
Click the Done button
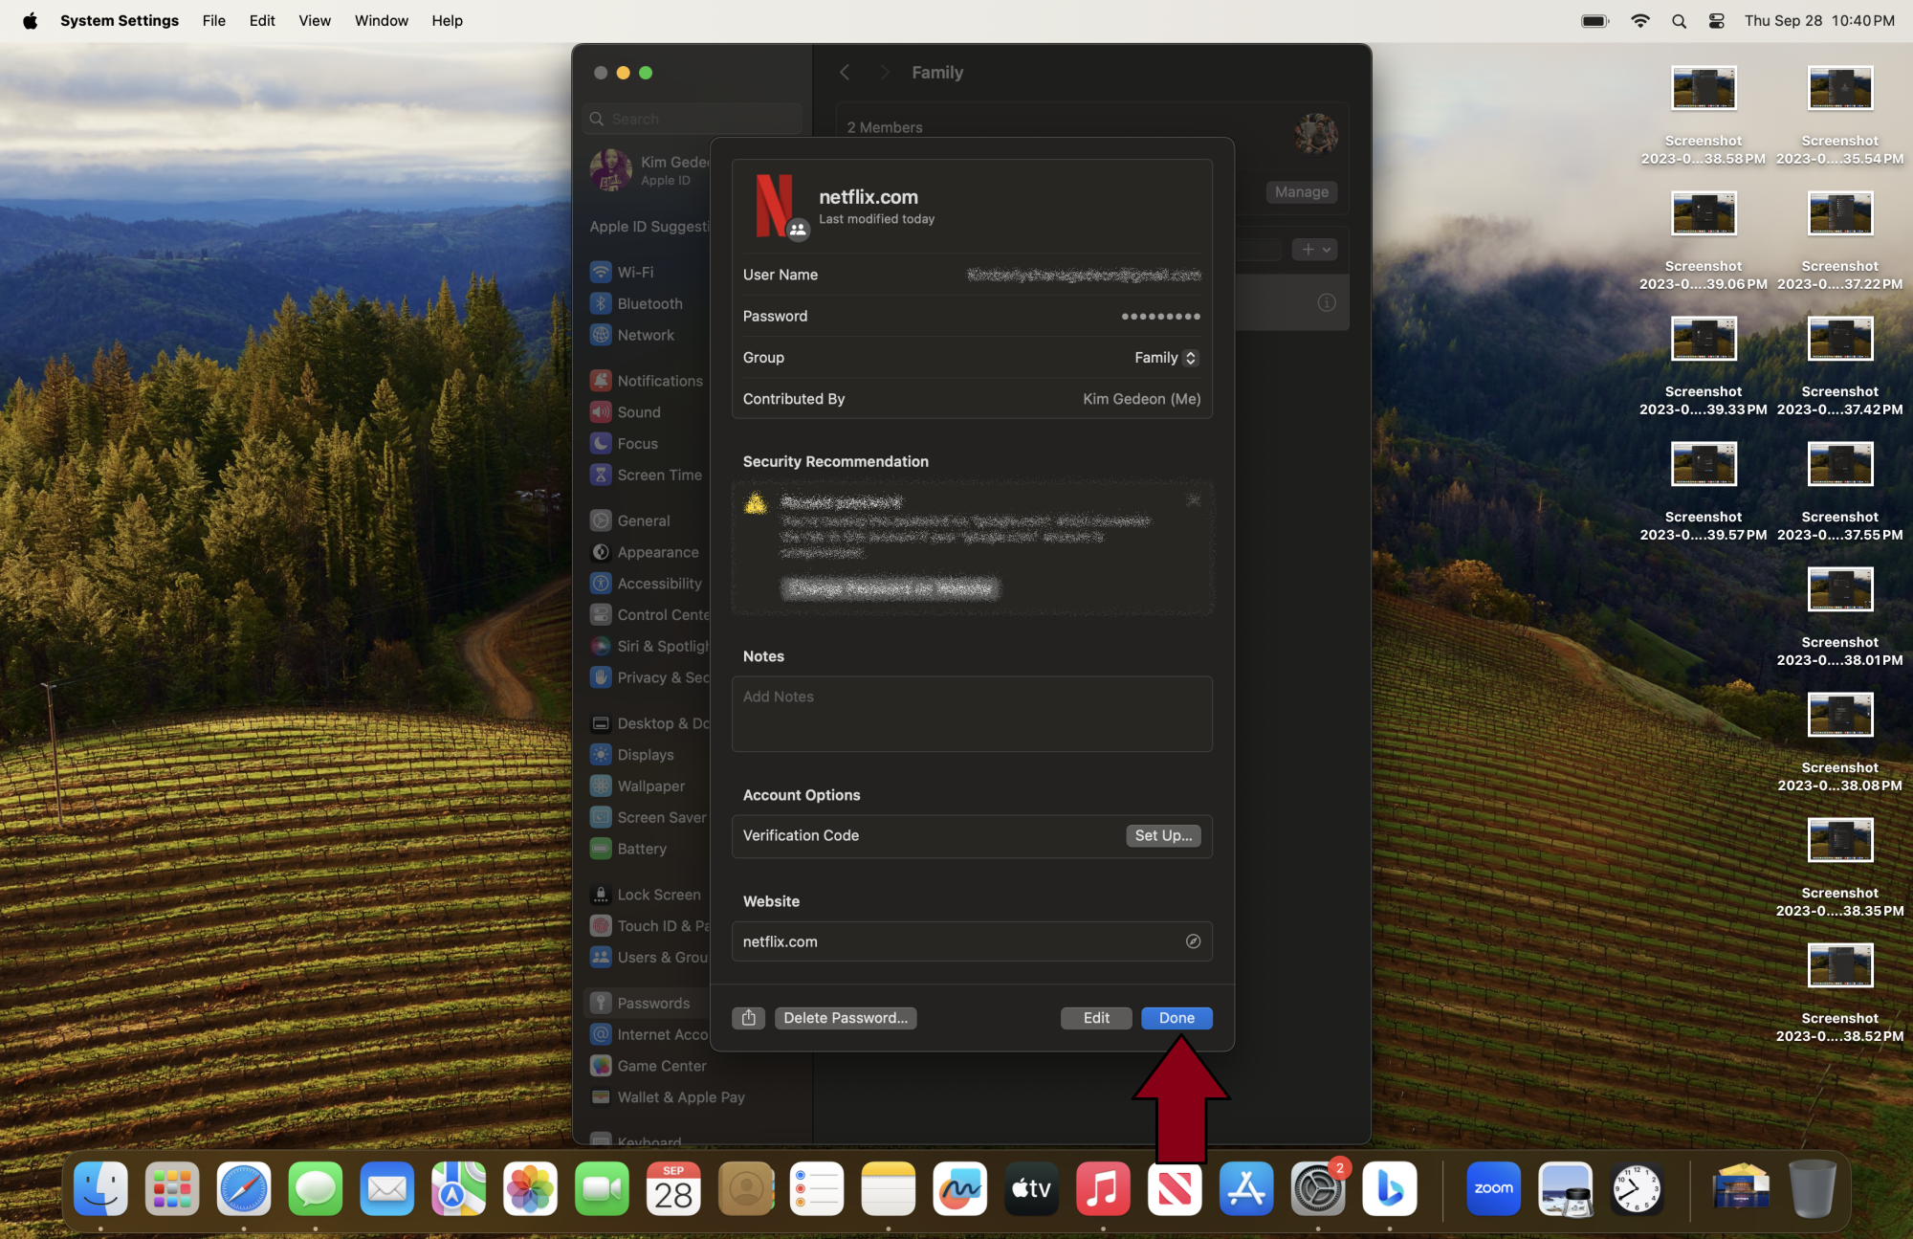tap(1176, 1018)
